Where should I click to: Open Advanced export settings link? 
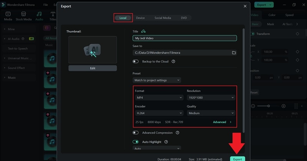tap(222, 122)
